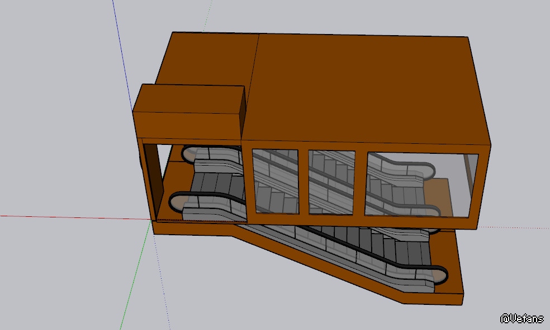The image size is (550, 330).
Task: Select the left glass window pane
Action: [x=276, y=181]
